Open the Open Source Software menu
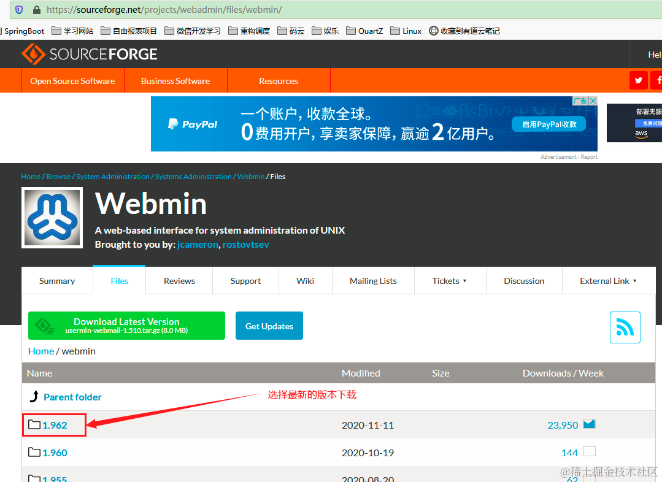Viewport: 662px width, 482px height. click(x=72, y=80)
